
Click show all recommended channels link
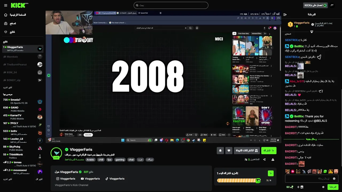(39, 179)
